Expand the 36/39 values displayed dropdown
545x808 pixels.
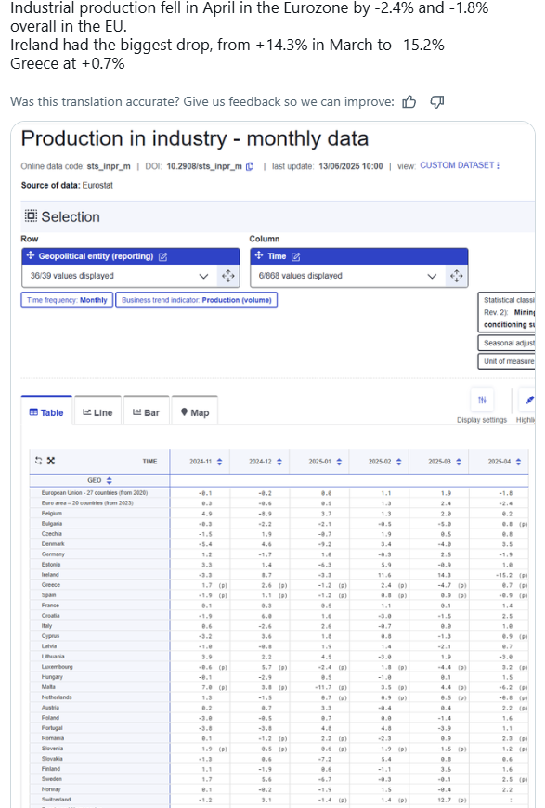[x=120, y=276]
